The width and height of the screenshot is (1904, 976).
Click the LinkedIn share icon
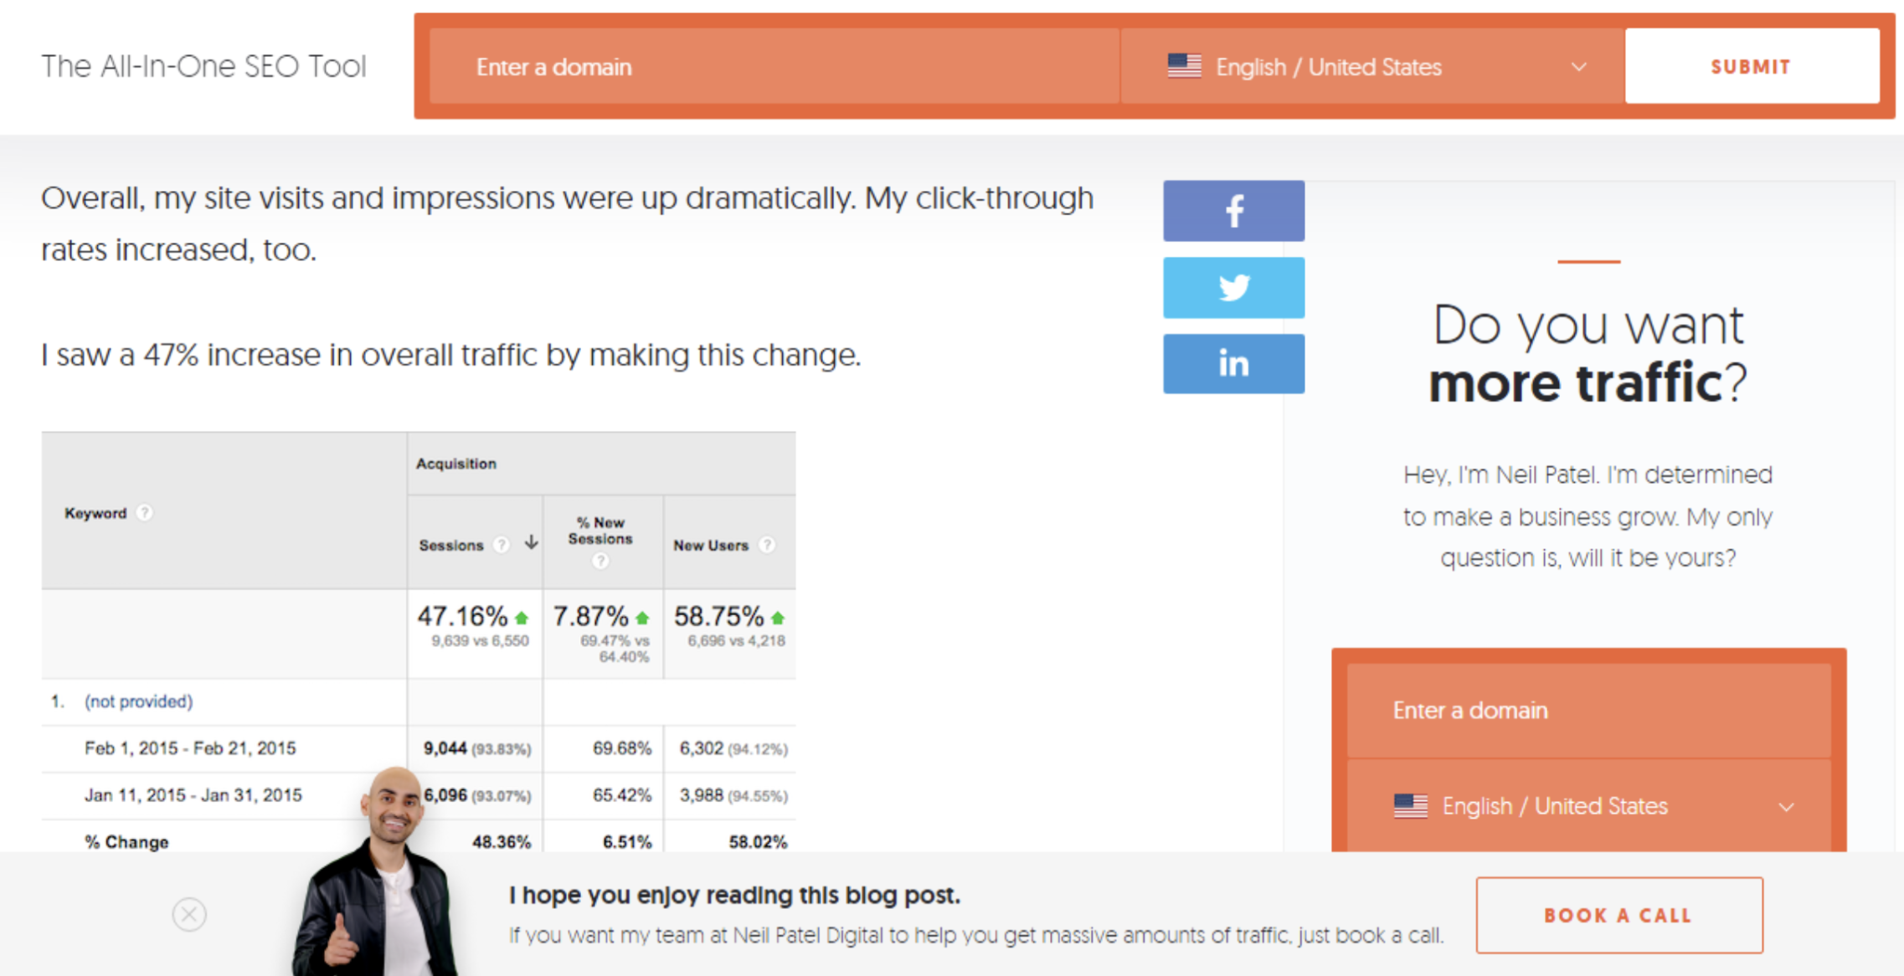pos(1232,363)
